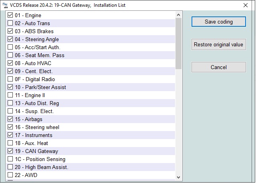The width and height of the screenshot is (256, 183).
Task: Check the 05 - Acc/Start Auth. box
Action: click(10, 47)
